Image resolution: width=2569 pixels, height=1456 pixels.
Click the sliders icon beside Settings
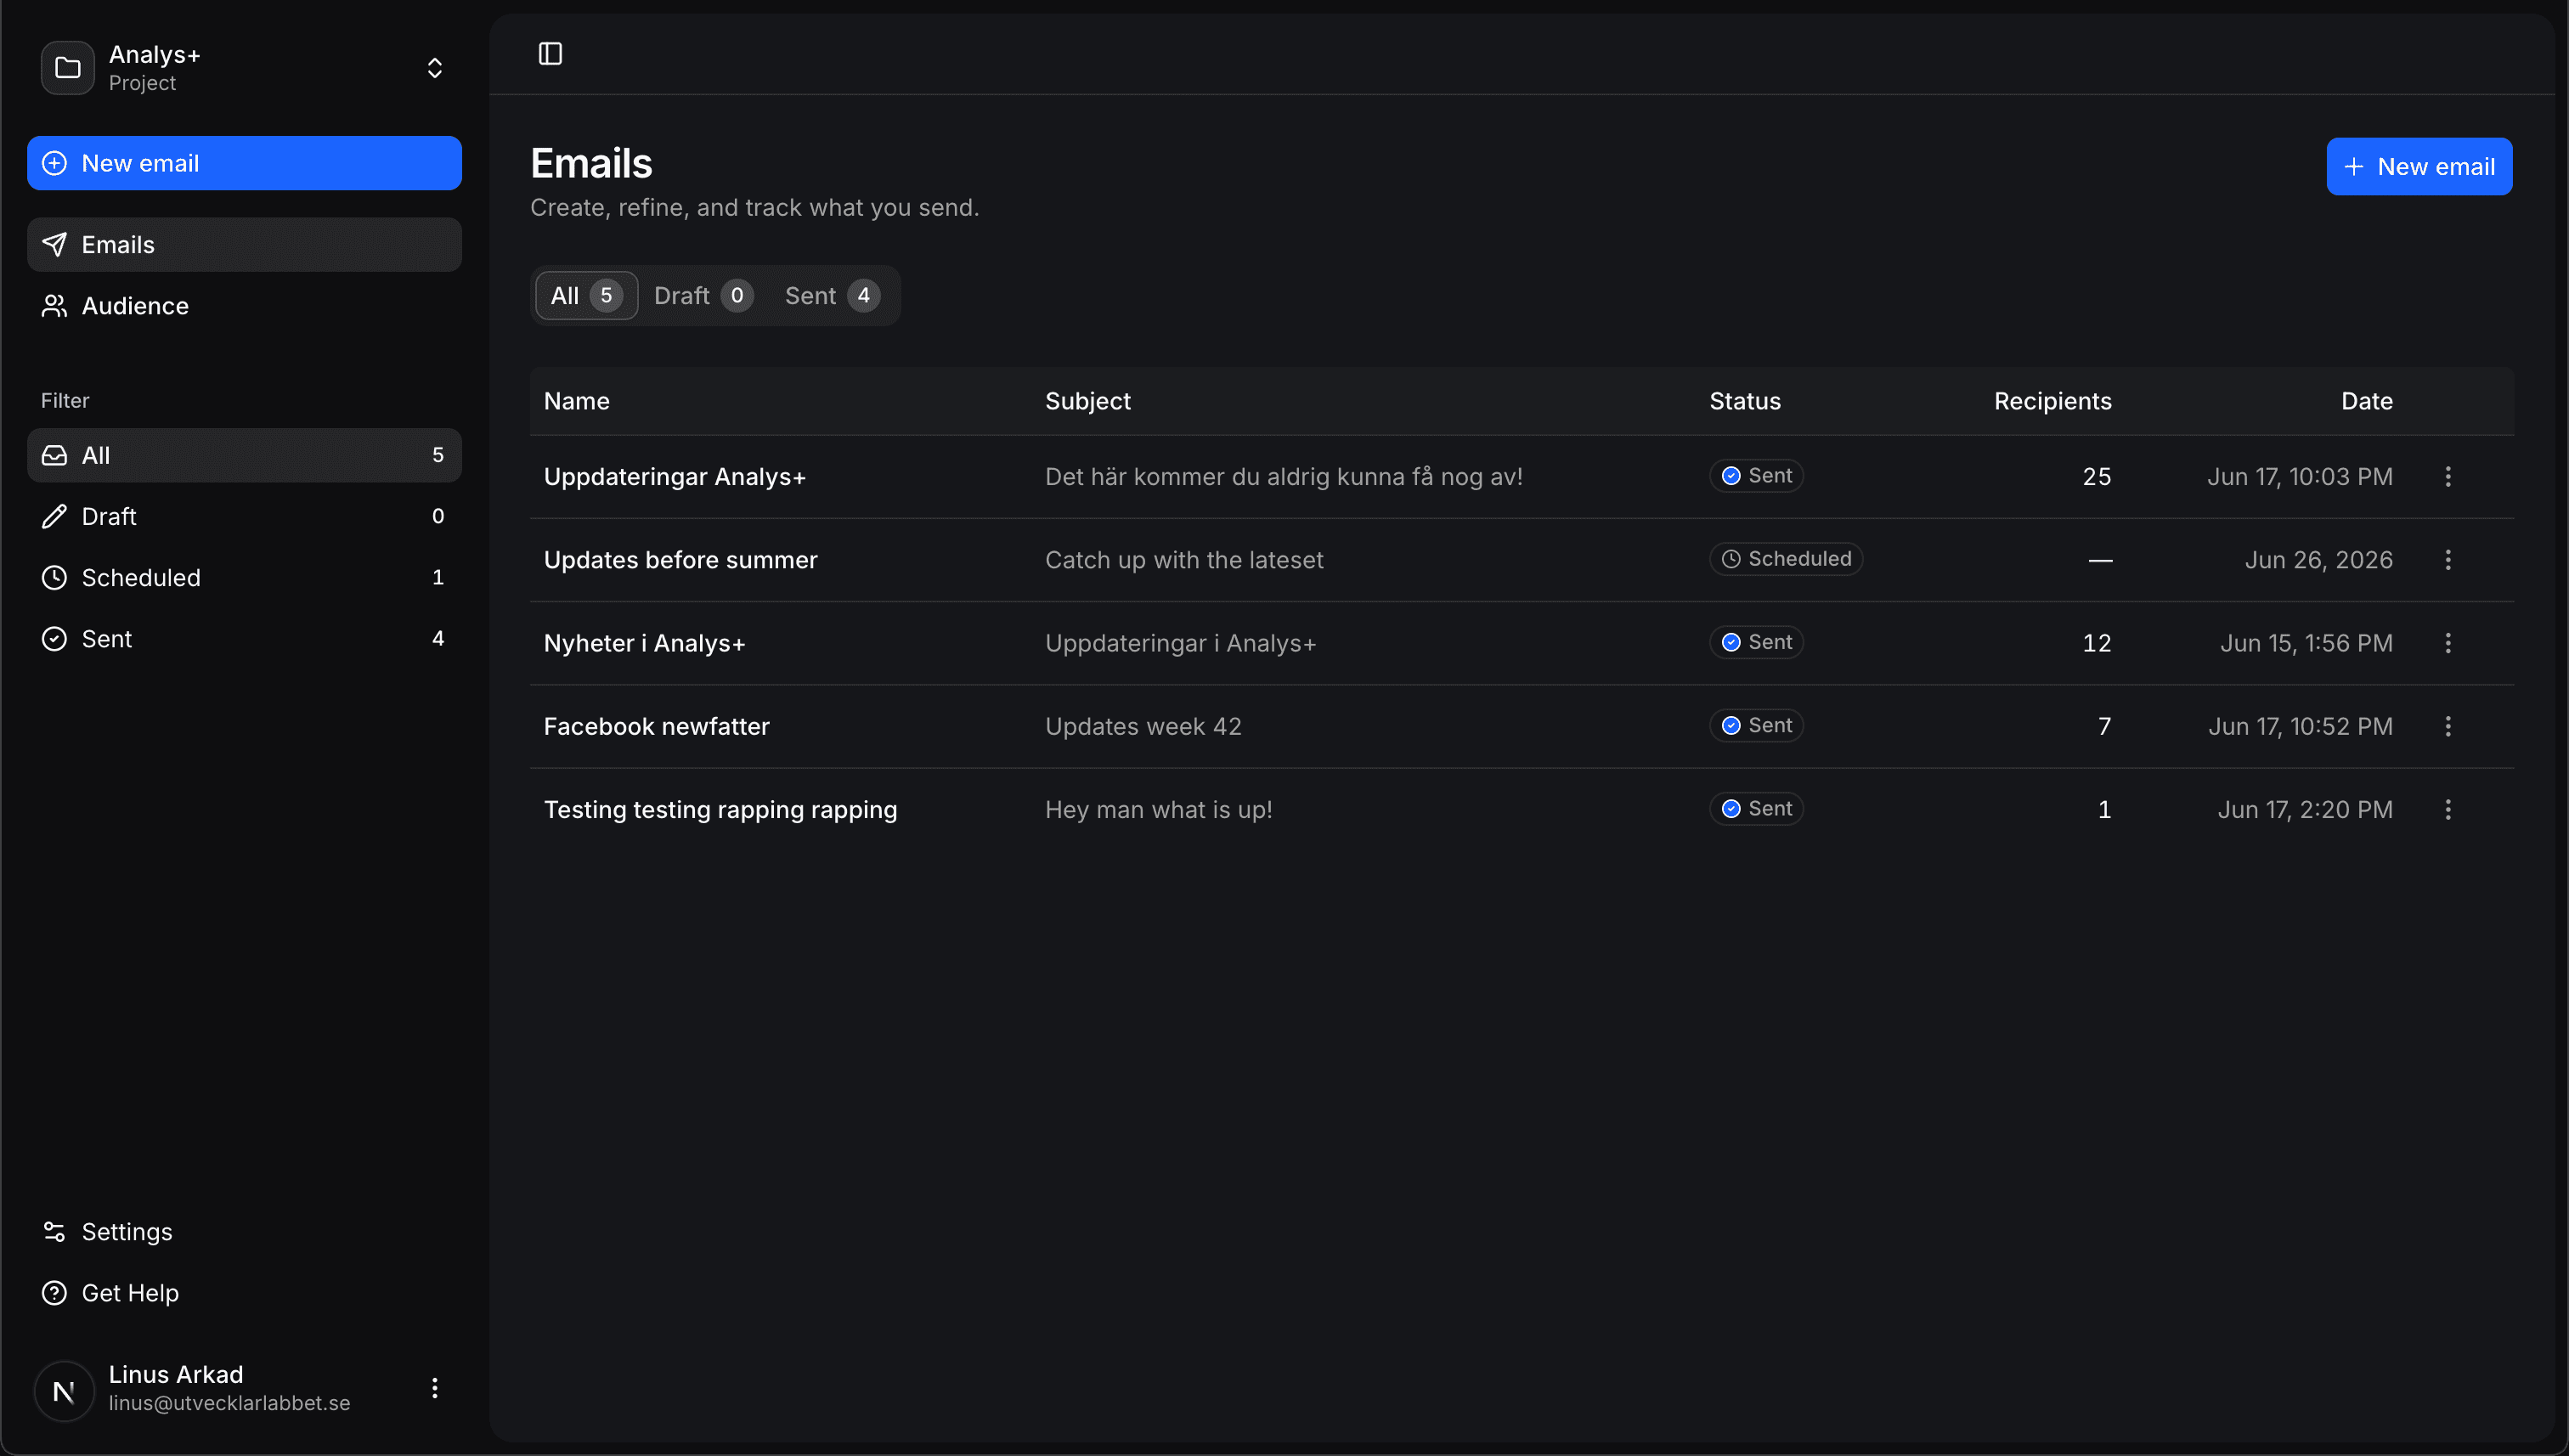click(54, 1231)
